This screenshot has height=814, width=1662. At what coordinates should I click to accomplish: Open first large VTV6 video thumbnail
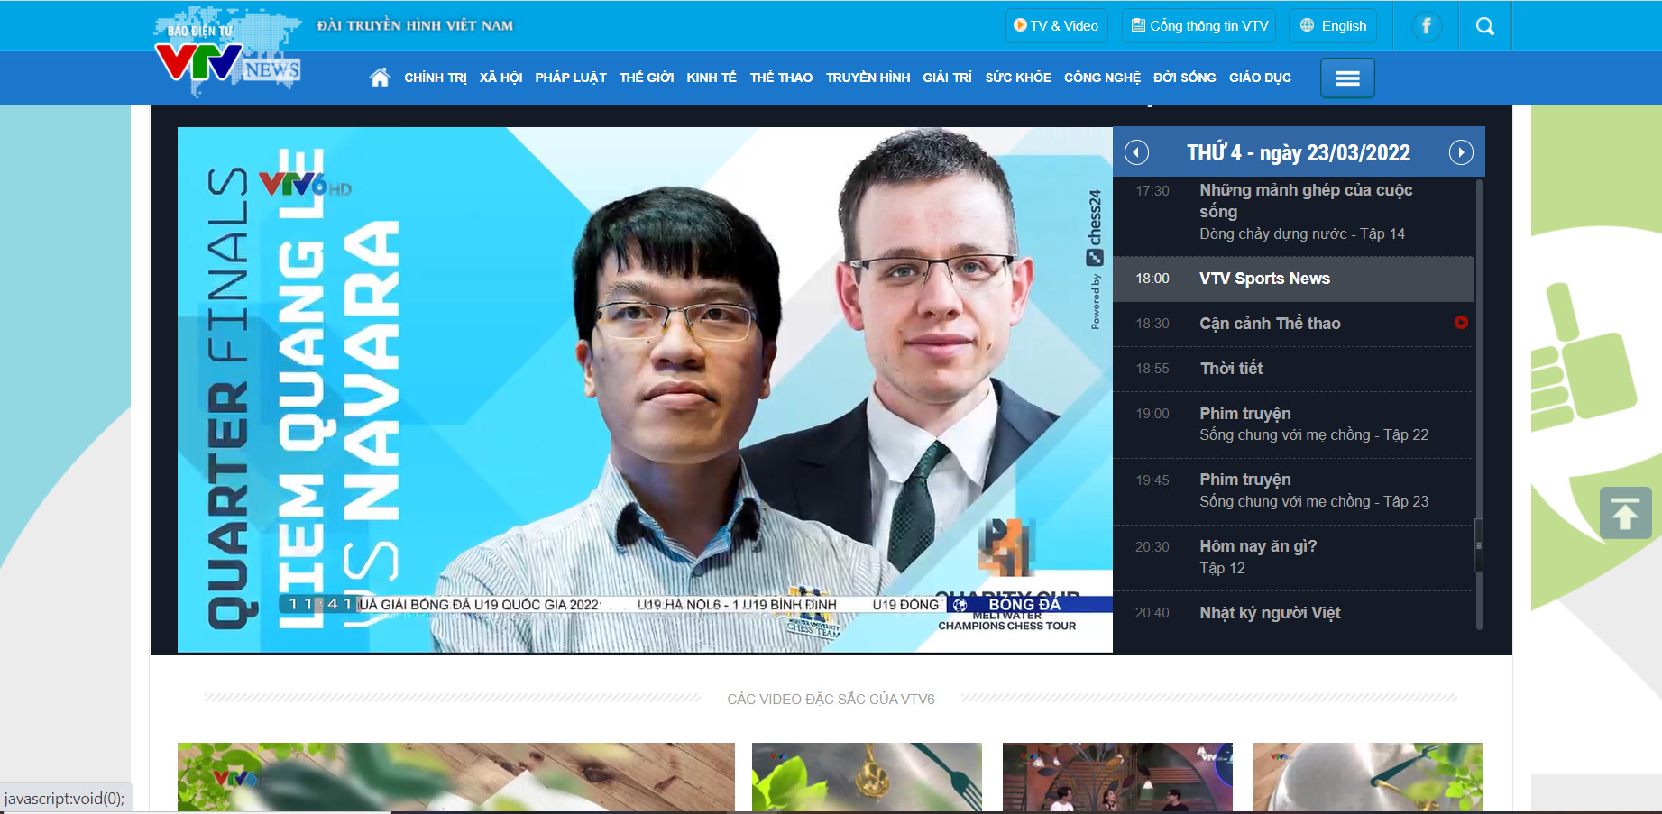point(456,777)
